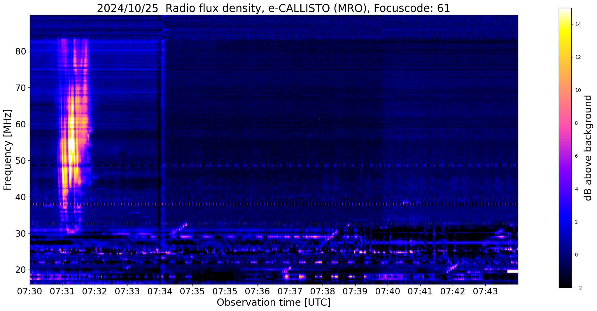Click the 07:41 time tick label
Viewport: 597px width, 311px height.
click(x=420, y=291)
